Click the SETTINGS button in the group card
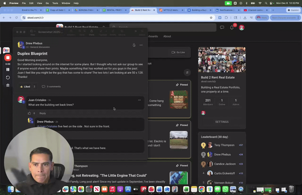302x195 pixels. (222, 122)
